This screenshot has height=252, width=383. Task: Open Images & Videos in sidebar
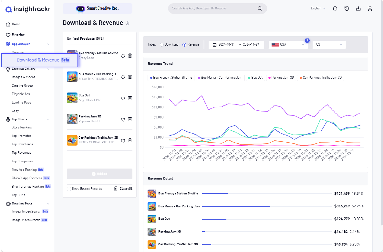click(x=24, y=77)
